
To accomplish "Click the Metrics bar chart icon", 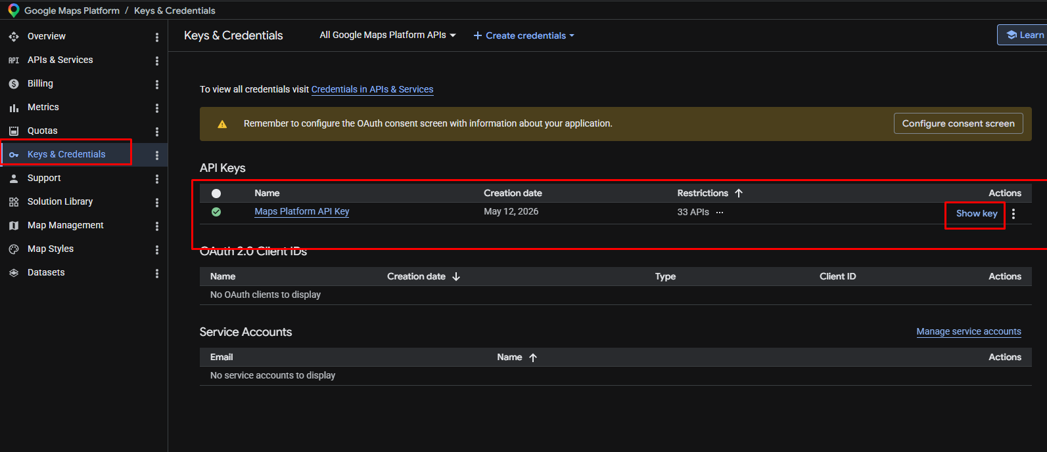I will 14,108.
